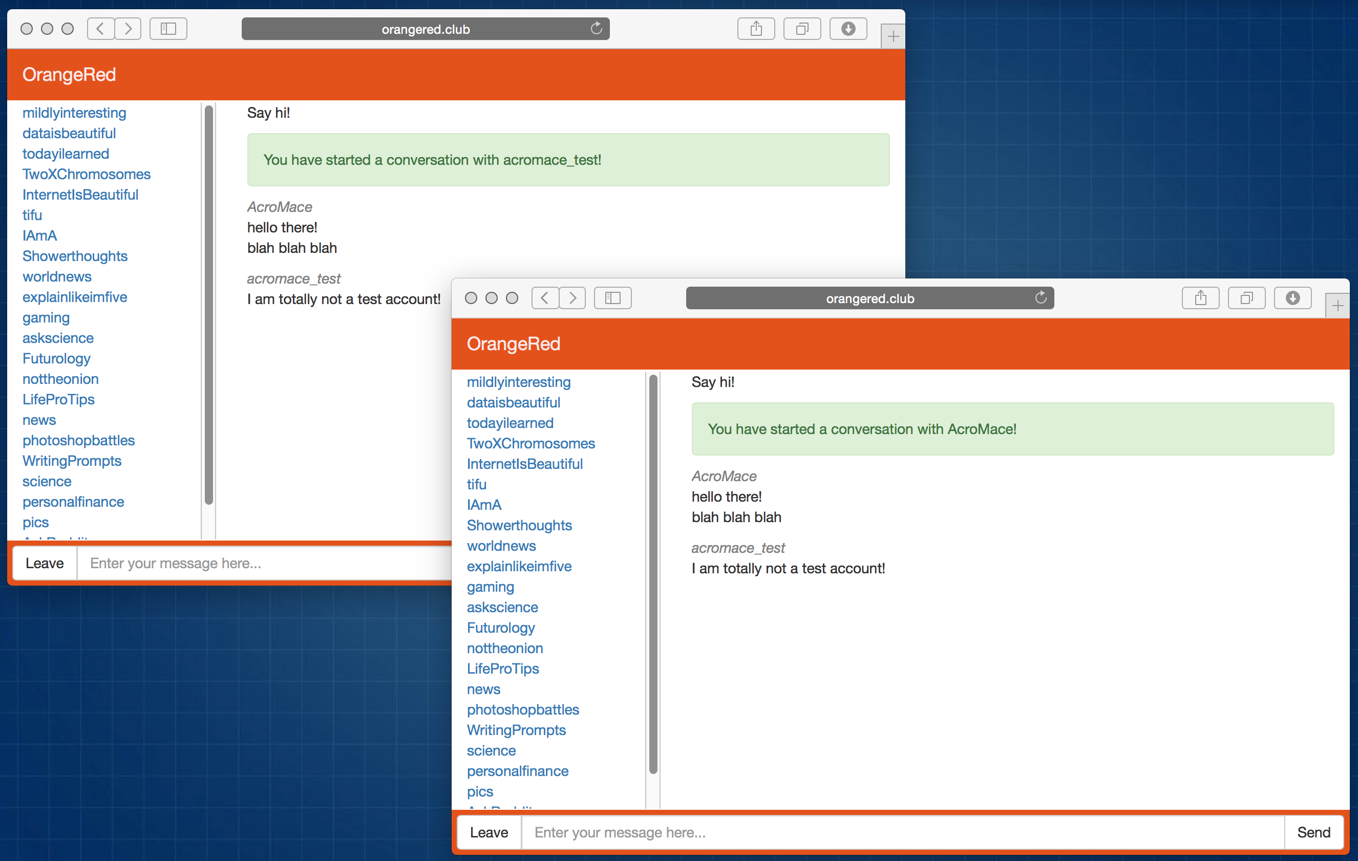This screenshot has height=861, width=1358.
Task: Select personalfinance in front window sidebar
Action: click(x=517, y=771)
